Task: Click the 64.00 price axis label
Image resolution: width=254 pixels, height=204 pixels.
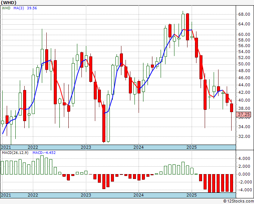Action: (x=244, y=24)
